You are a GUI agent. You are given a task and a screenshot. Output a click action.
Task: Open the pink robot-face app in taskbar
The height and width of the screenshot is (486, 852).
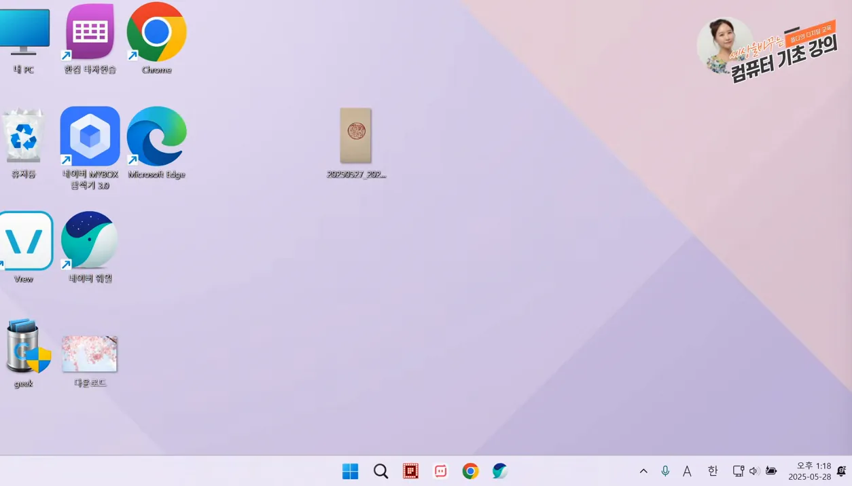(440, 471)
